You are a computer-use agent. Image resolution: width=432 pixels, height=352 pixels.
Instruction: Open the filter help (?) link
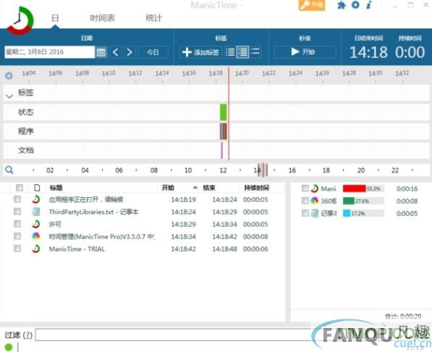coord(27,335)
